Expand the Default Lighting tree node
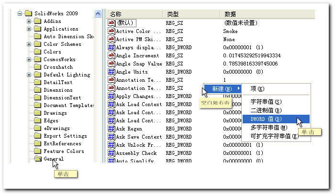Image resolution: width=335 pixels, height=195 pixels. 29,75
